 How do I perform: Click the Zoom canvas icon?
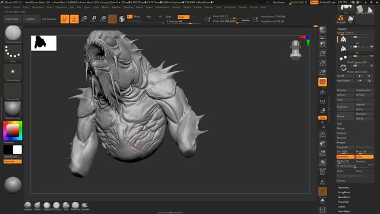(322, 53)
